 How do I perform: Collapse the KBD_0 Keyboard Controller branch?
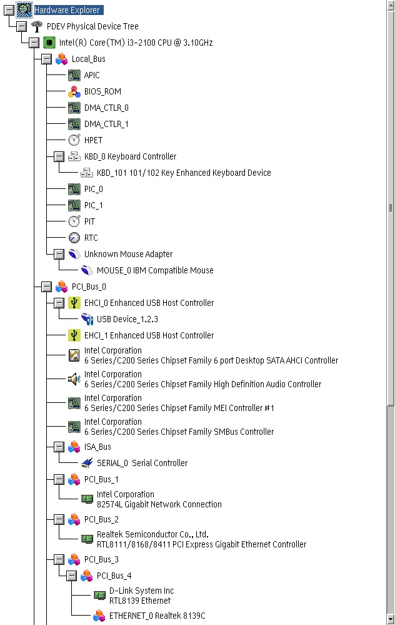[59, 156]
